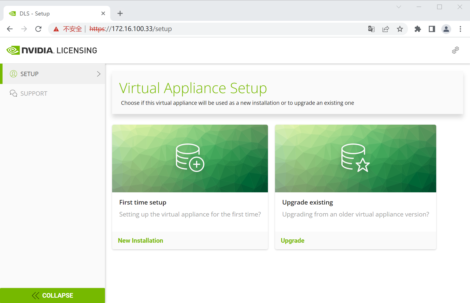Open the settings gear on NVIDIA Licensing header

click(455, 50)
